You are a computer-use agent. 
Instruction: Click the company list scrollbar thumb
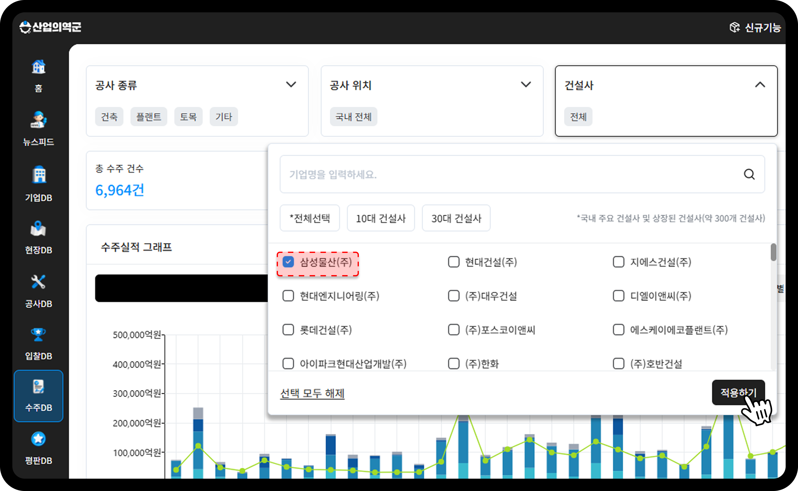tap(773, 252)
